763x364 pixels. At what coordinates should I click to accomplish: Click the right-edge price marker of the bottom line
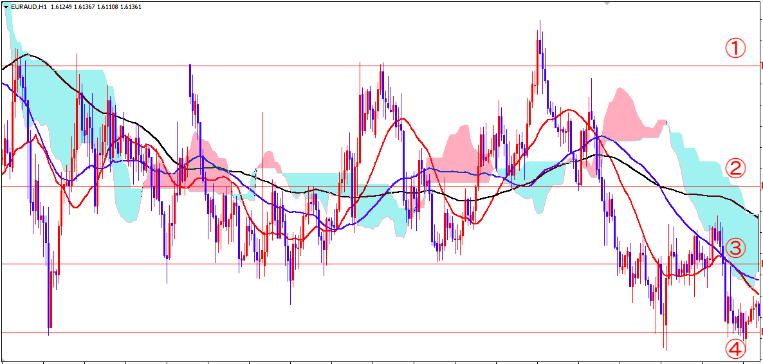point(761,332)
